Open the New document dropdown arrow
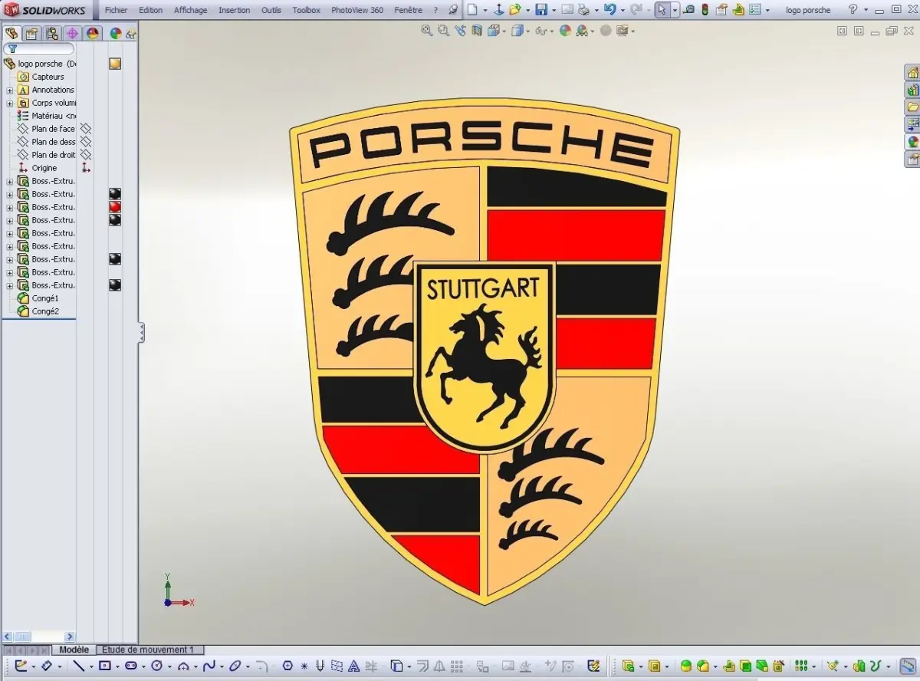The image size is (920, 681). tap(484, 11)
